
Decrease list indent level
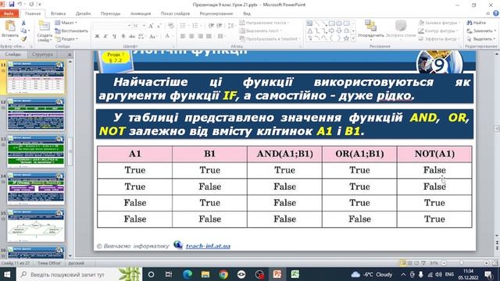click(211, 26)
